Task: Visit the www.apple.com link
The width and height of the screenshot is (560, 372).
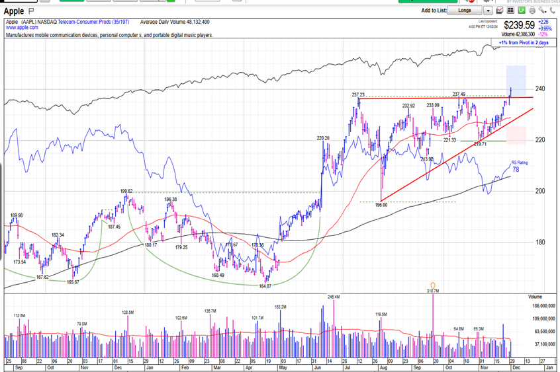Action: [22, 28]
